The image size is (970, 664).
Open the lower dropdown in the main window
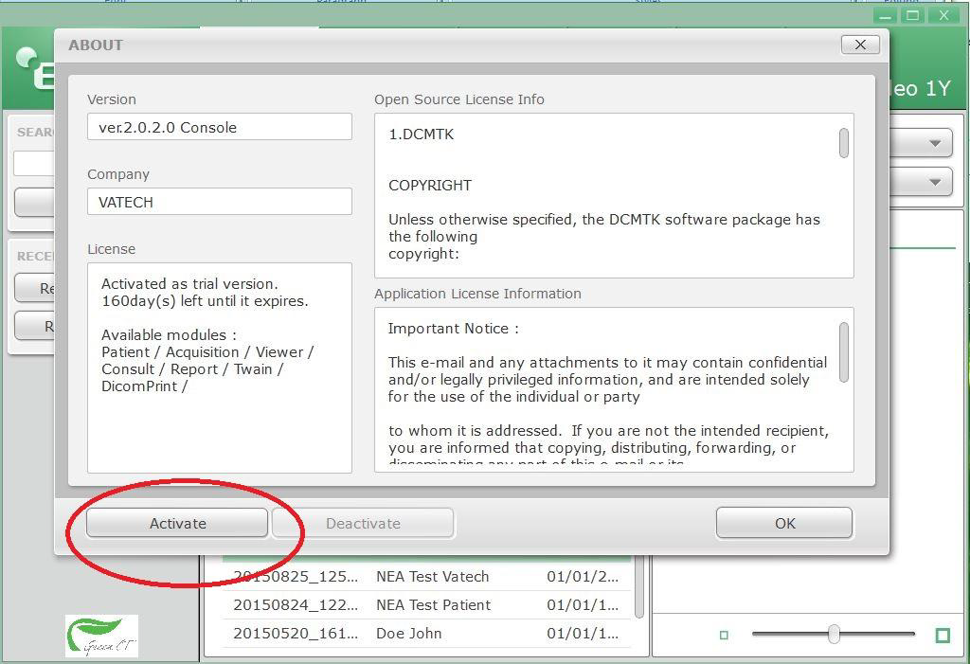[x=922, y=182]
